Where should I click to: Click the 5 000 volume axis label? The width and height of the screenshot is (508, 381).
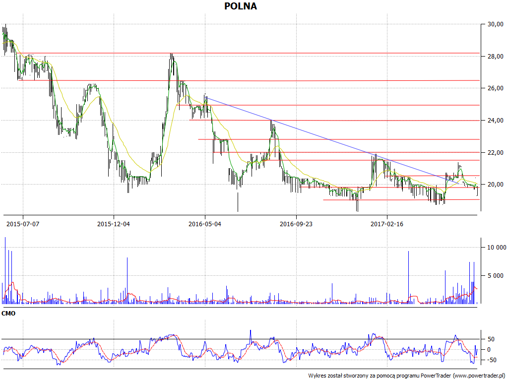(x=496, y=276)
